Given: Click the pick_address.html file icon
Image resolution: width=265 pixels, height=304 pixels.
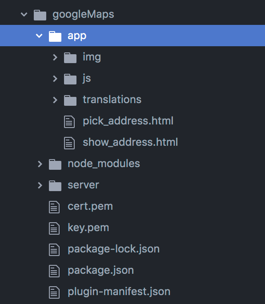Looking at the screenshot, I should click(x=69, y=122).
